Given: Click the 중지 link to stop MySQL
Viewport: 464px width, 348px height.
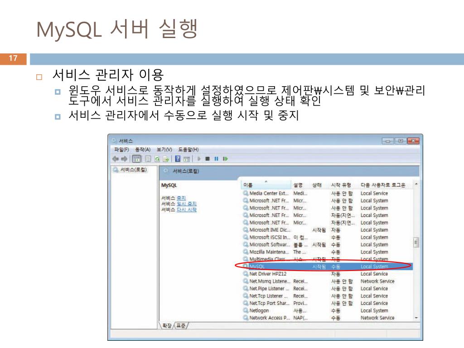Looking at the screenshot, I should tap(181, 198).
